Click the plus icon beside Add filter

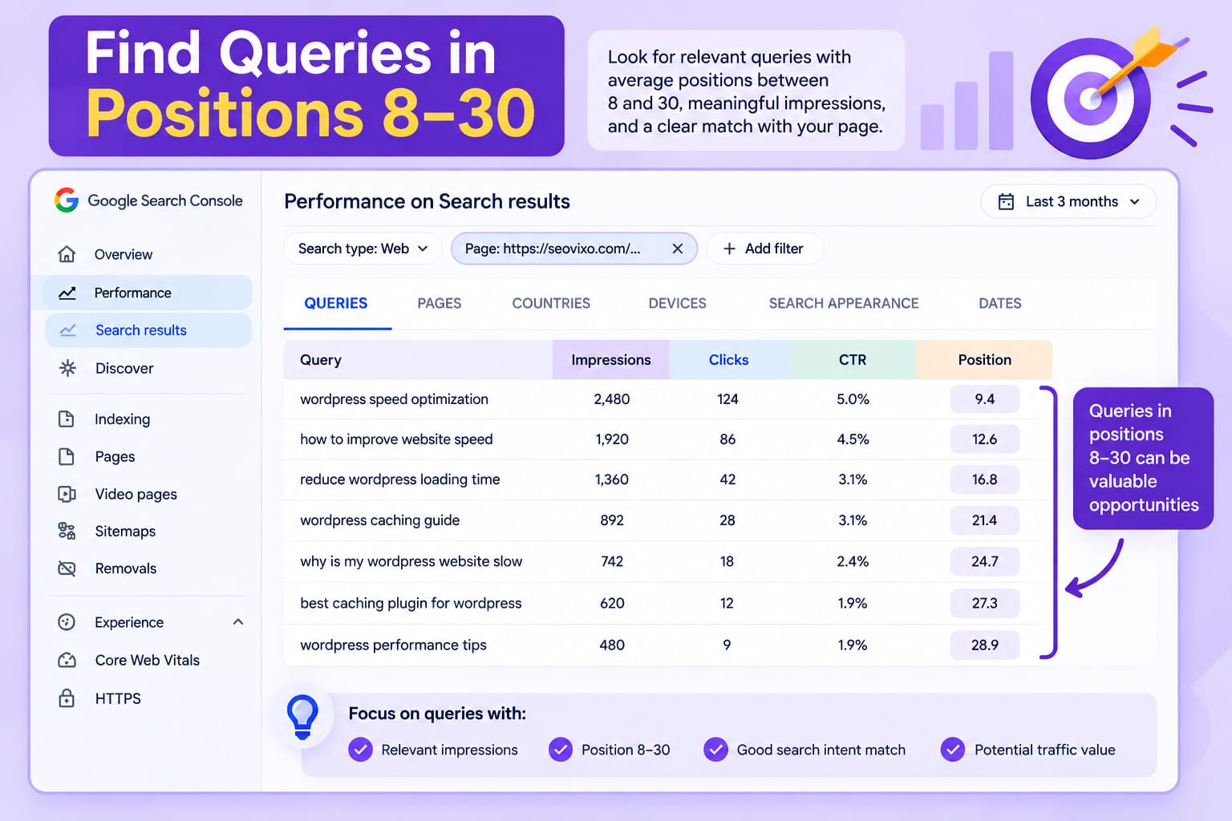729,249
